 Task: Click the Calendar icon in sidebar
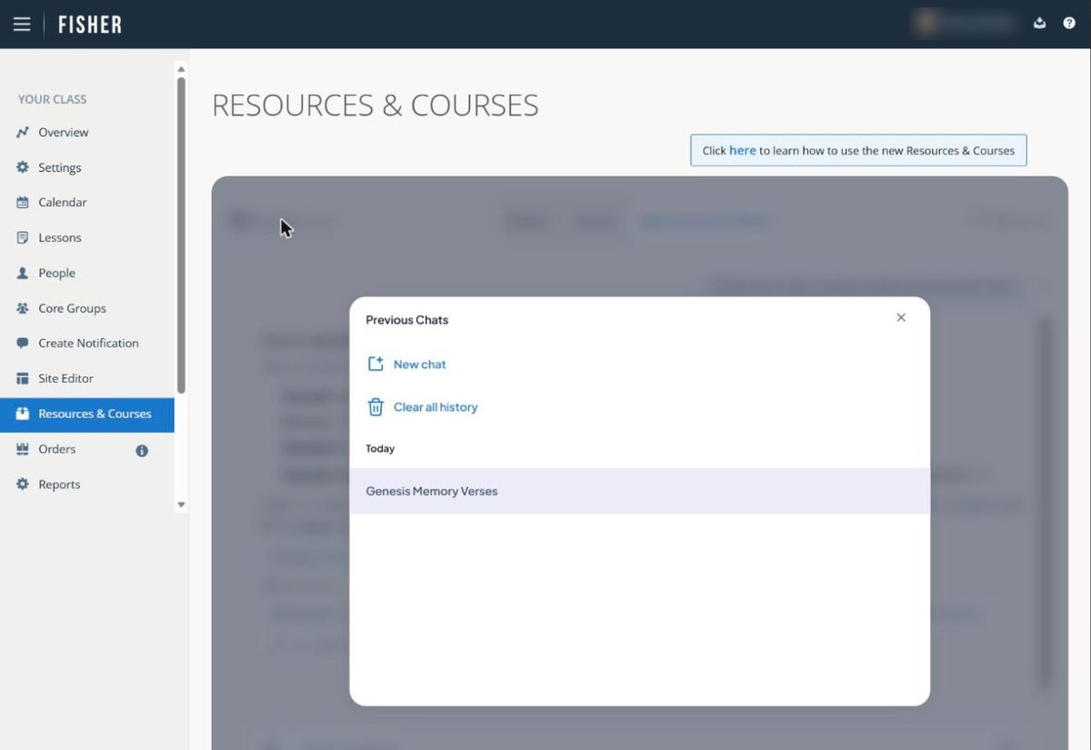pyautogui.click(x=23, y=203)
